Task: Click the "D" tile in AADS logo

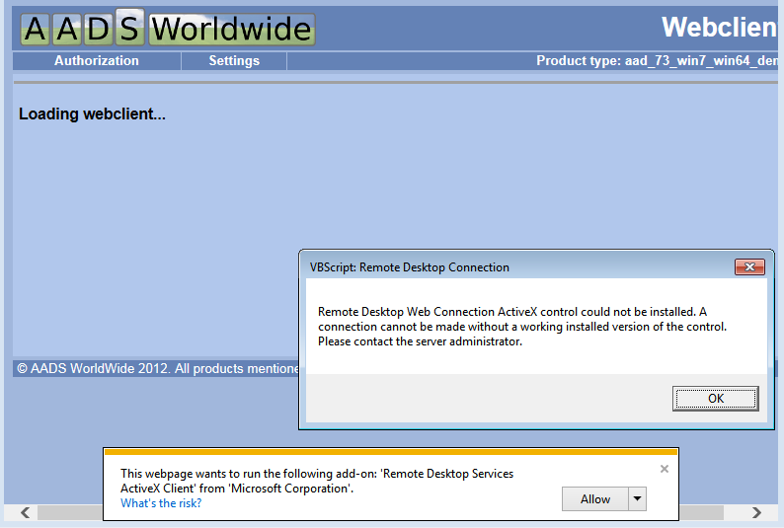Action: click(98, 30)
